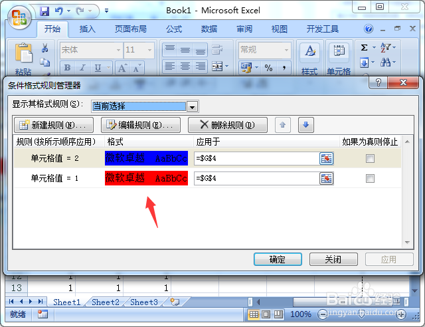Viewport: 425px width, 327px height.
Task: Click the 关闭 button
Action: 333,259
